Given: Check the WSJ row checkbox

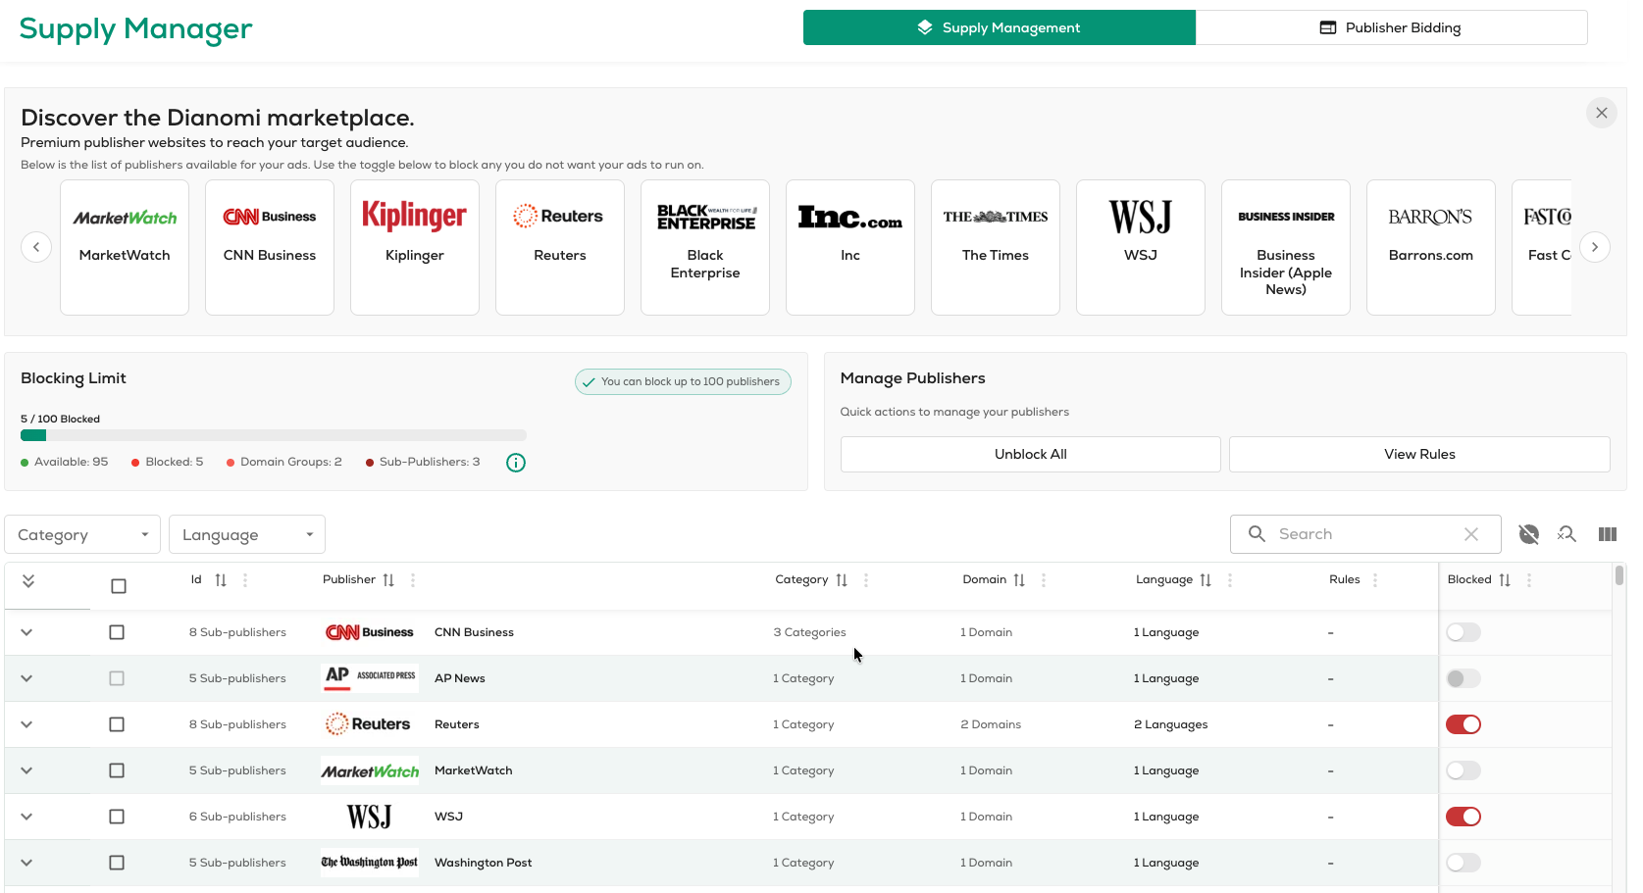Looking at the screenshot, I should (117, 817).
